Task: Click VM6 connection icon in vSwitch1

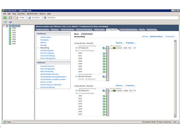Action: [104, 112]
